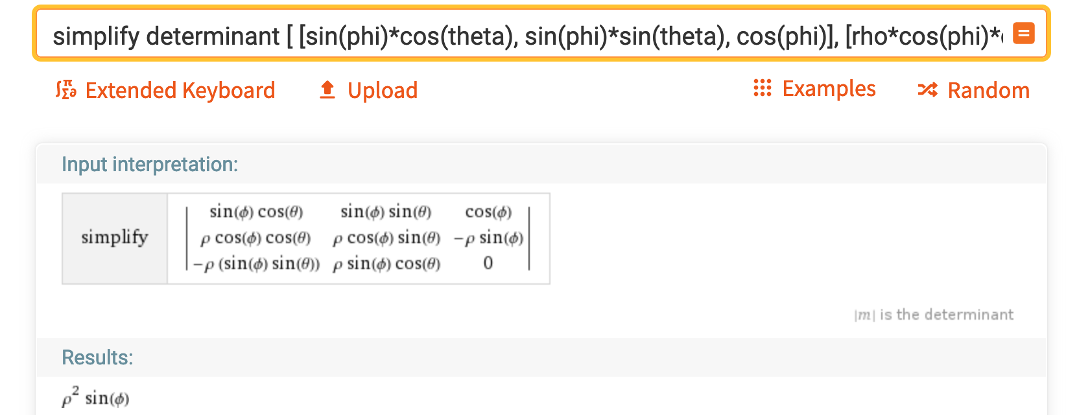Click the Upload arrow icon
This screenshot has height=415, width=1066.
[327, 90]
